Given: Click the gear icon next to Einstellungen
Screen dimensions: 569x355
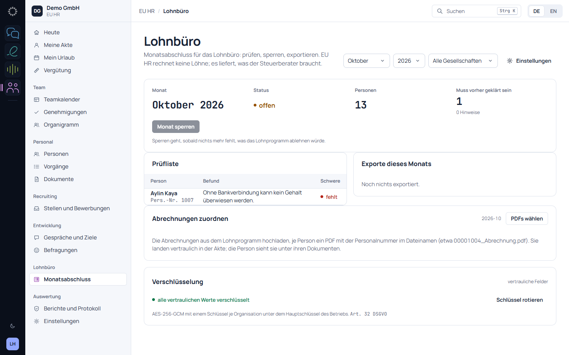Looking at the screenshot, I should pyautogui.click(x=510, y=61).
